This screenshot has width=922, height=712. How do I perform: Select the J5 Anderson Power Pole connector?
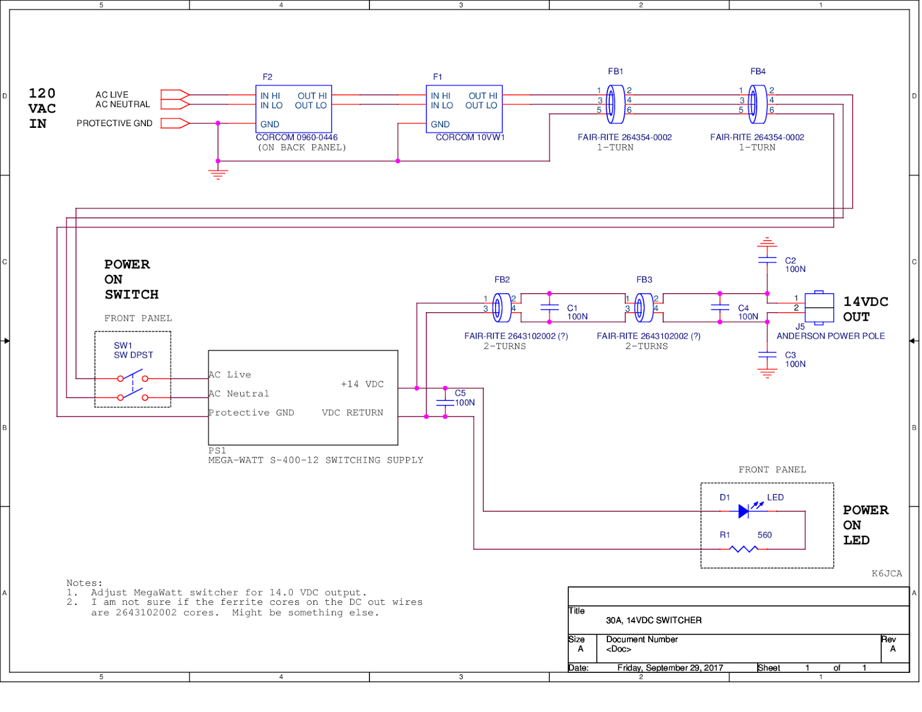pos(819,308)
